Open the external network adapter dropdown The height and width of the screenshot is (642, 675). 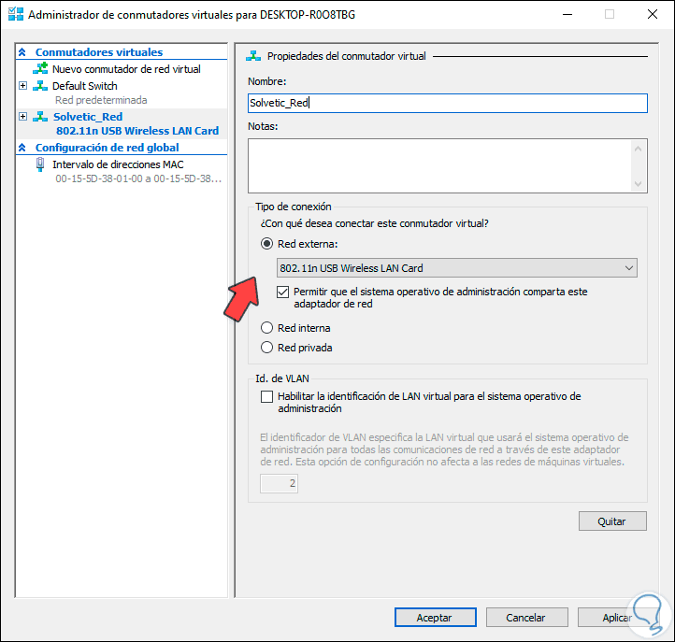pyautogui.click(x=457, y=268)
